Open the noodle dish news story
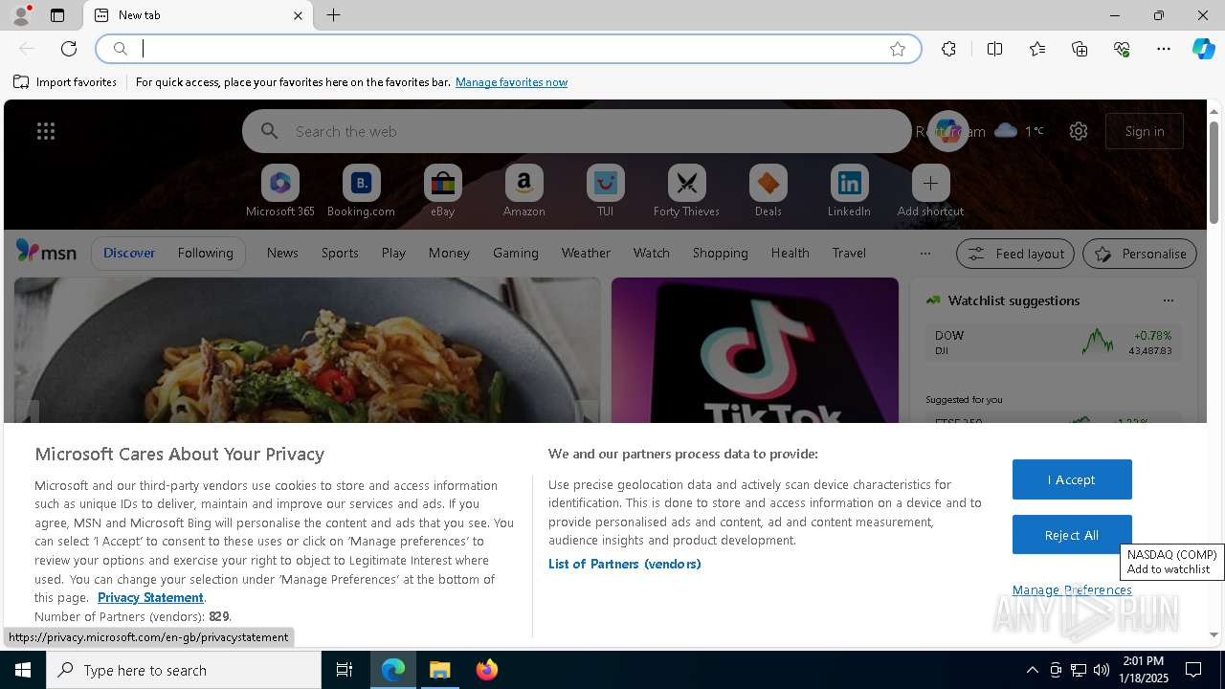 click(307, 350)
